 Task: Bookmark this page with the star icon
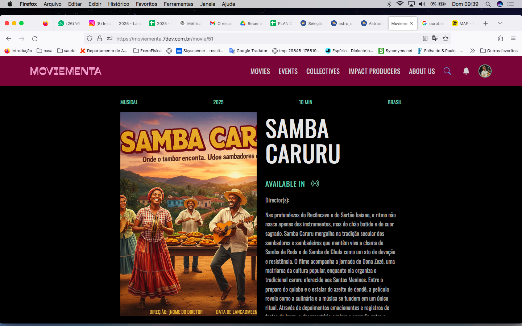click(446, 38)
